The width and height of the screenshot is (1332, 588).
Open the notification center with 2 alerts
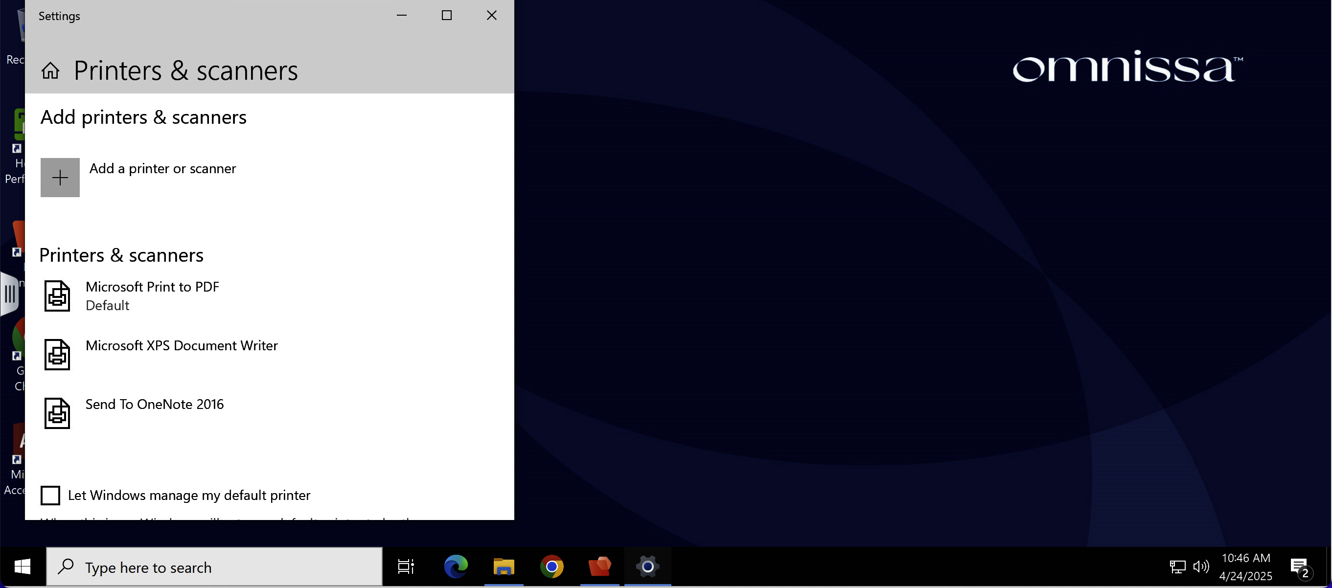tap(1300, 567)
